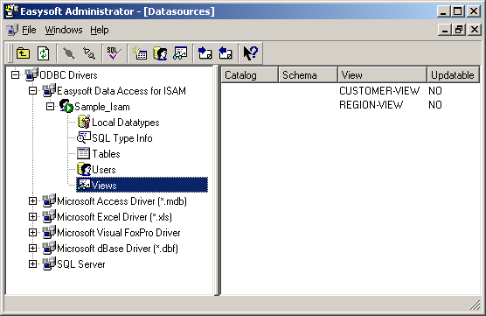Click the Microsoft Access Driver icon
The height and width of the screenshot is (316, 486).
click(49, 200)
